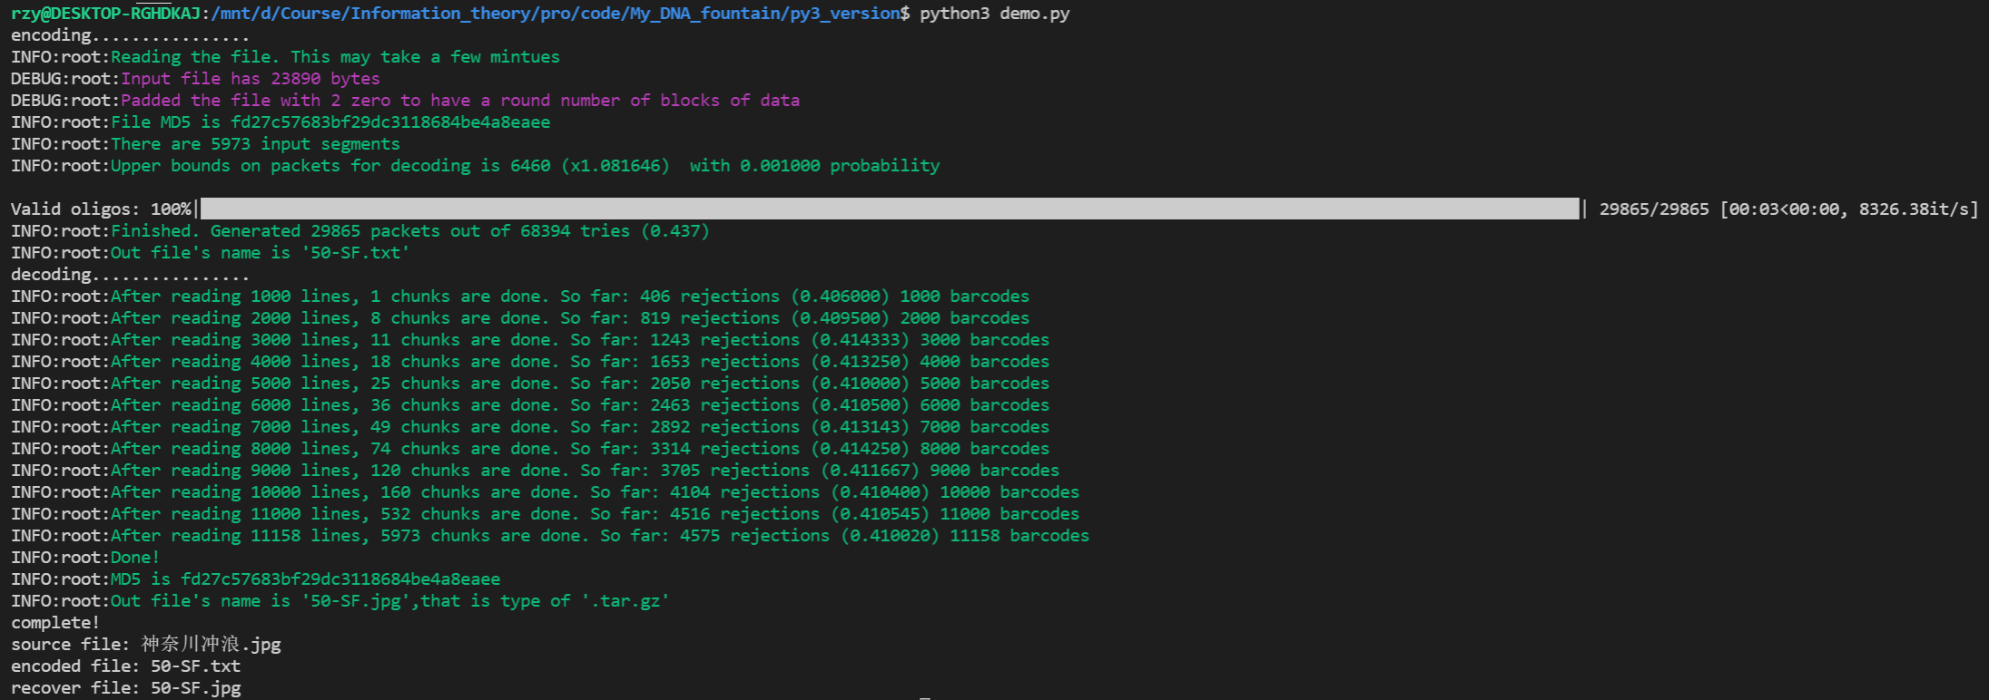The width and height of the screenshot is (1989, 700).
Task: Click 'After reading 2000 lines' log line
Action: pyautogui.click(x=520, y=318)
